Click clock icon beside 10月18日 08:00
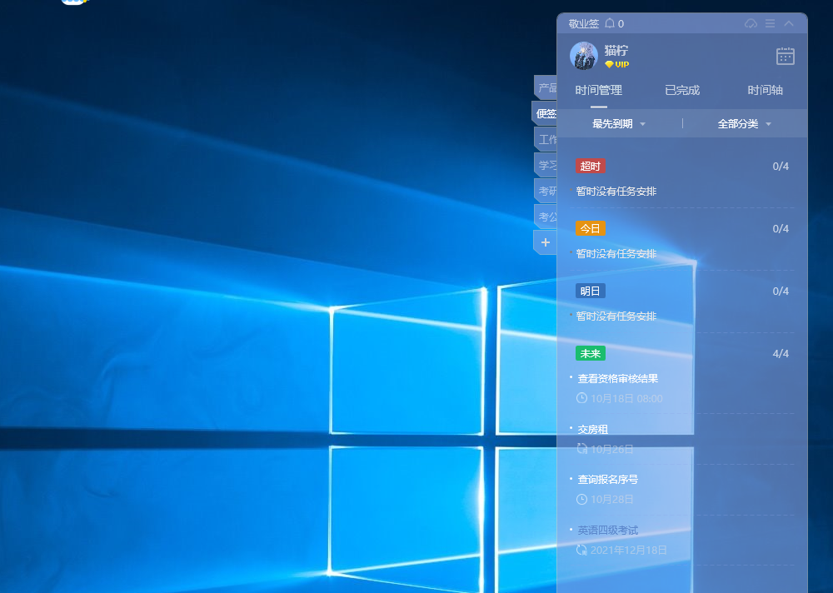 click(581, 398)
